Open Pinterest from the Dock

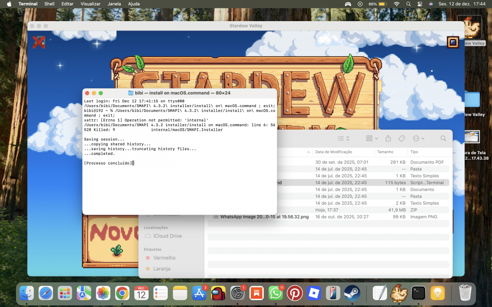294,293
